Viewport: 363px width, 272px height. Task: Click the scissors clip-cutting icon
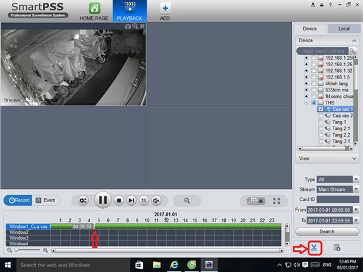[313, 248]
